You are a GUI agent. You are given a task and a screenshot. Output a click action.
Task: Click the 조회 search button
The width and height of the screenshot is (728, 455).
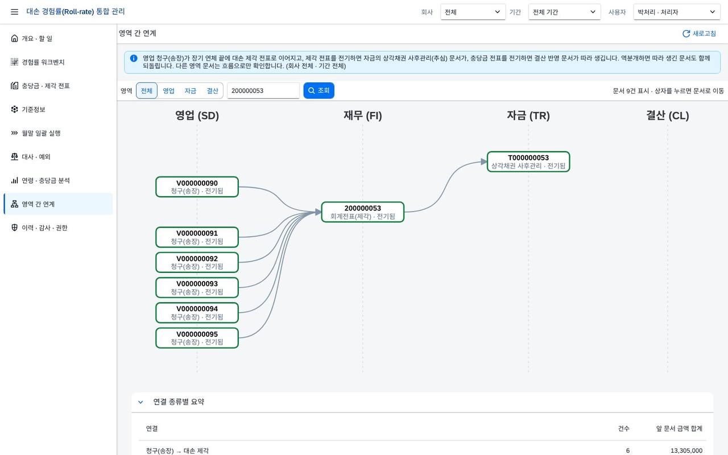318,90
